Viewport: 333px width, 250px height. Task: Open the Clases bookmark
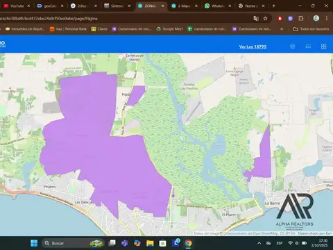[99, 29]
